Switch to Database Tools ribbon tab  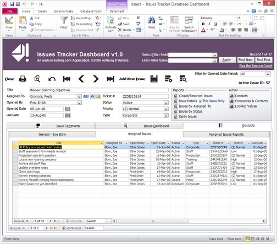(x=91, y=11)
